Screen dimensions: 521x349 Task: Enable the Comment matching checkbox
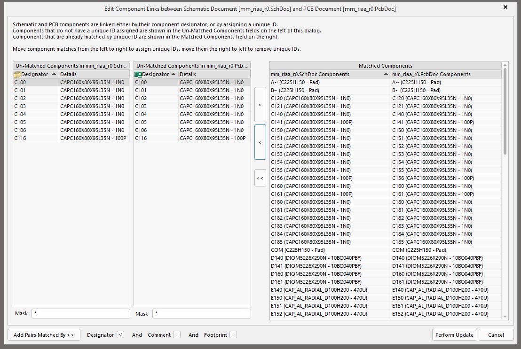click(x=177, y=335)
